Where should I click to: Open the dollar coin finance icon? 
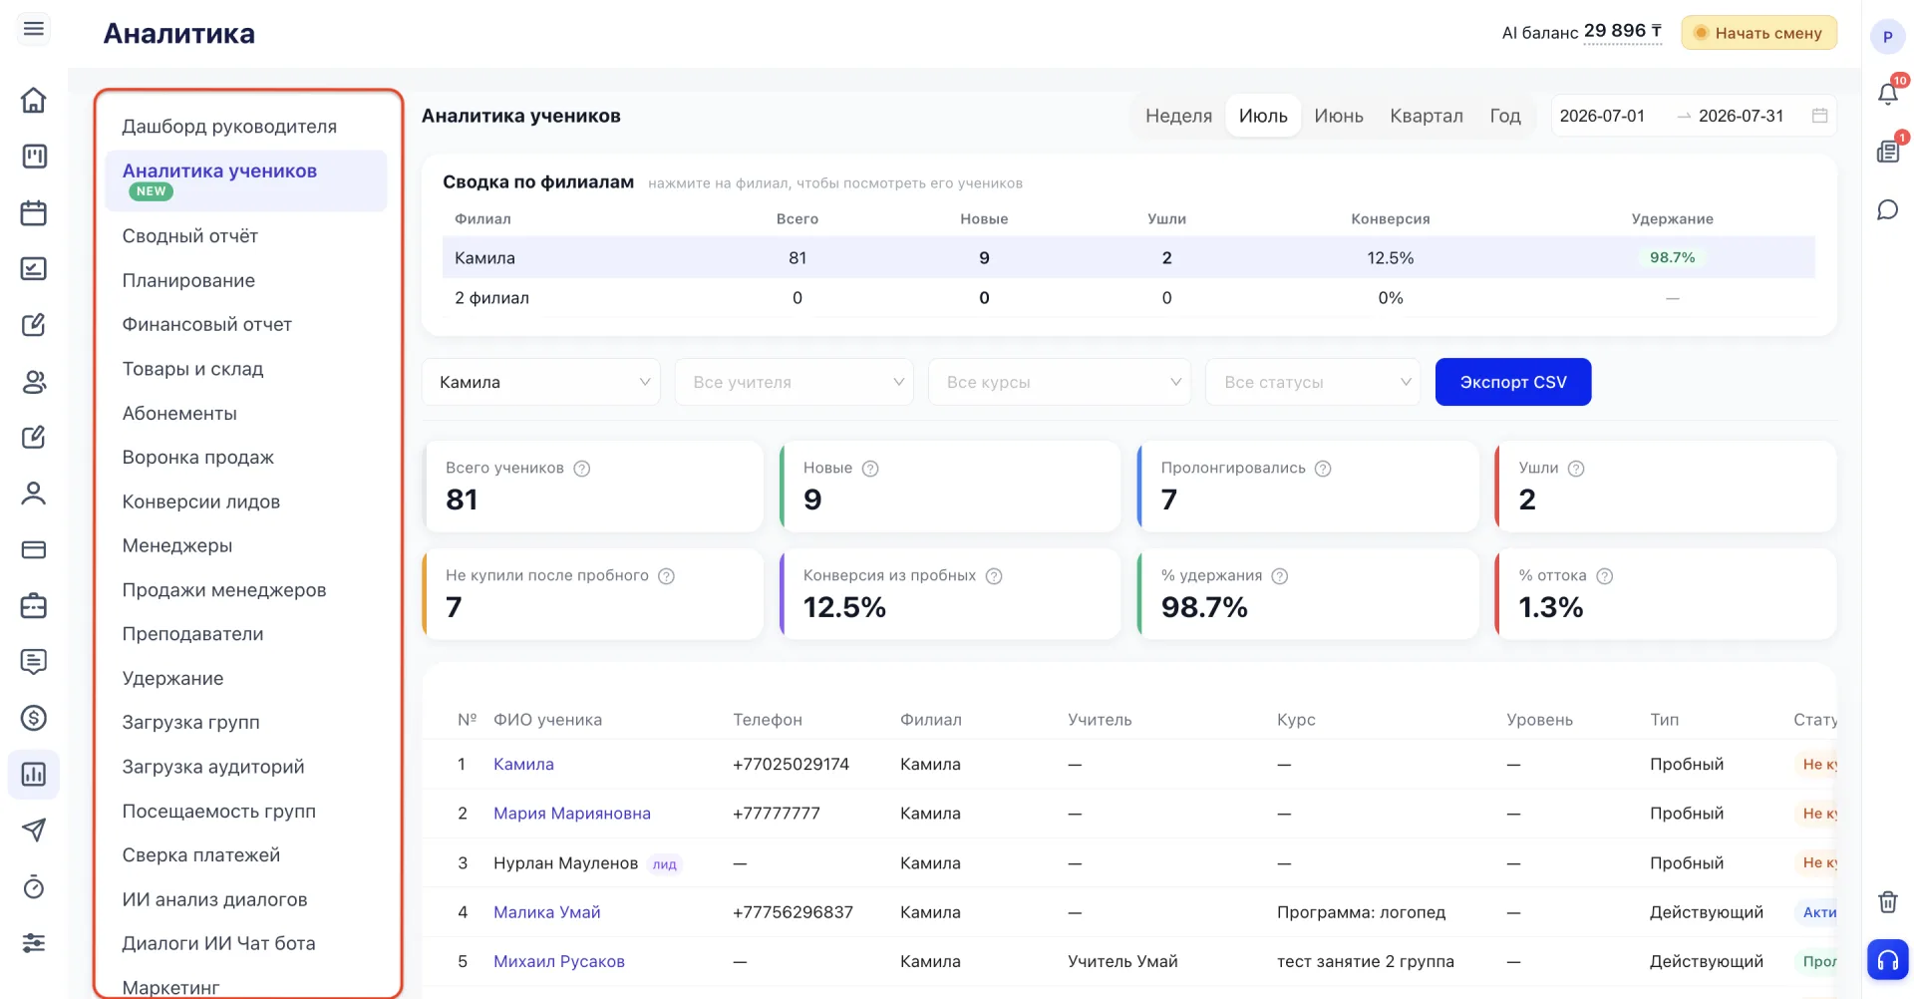[x=34, y=718]
